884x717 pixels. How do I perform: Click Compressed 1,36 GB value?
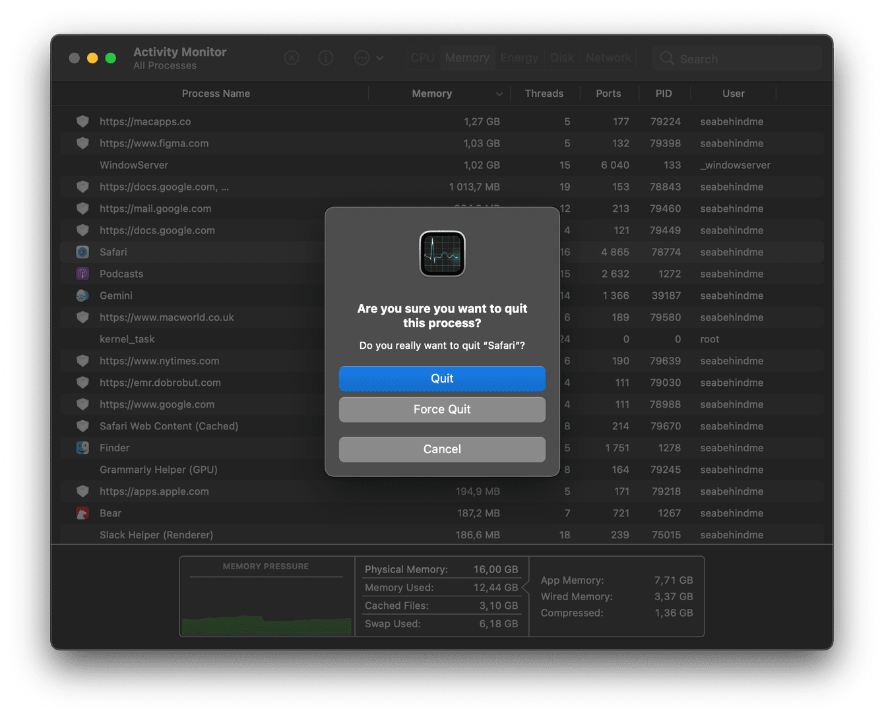pos(674,613)
